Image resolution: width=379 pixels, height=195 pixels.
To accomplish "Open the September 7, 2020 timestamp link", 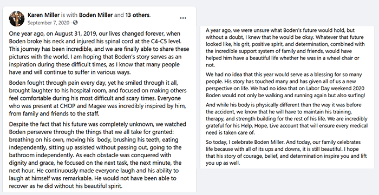I will point(48,23).
